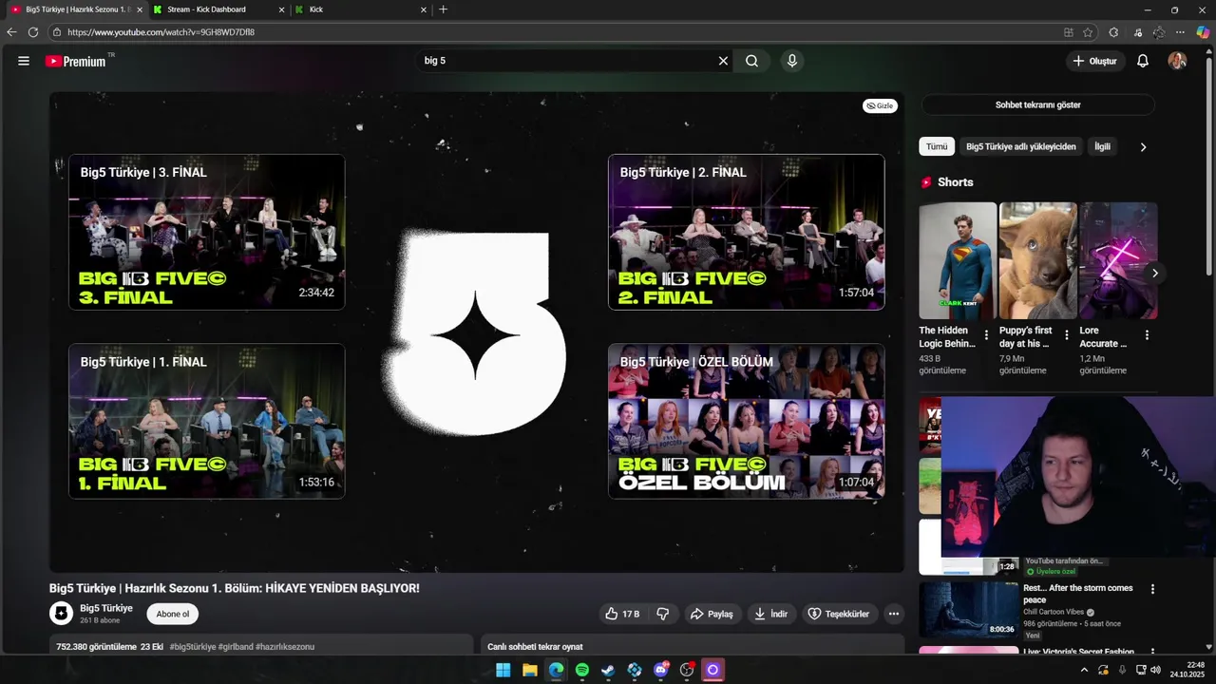Select the İlgili filter chip
The image size is (1216, 684).
coord(1102,147)
